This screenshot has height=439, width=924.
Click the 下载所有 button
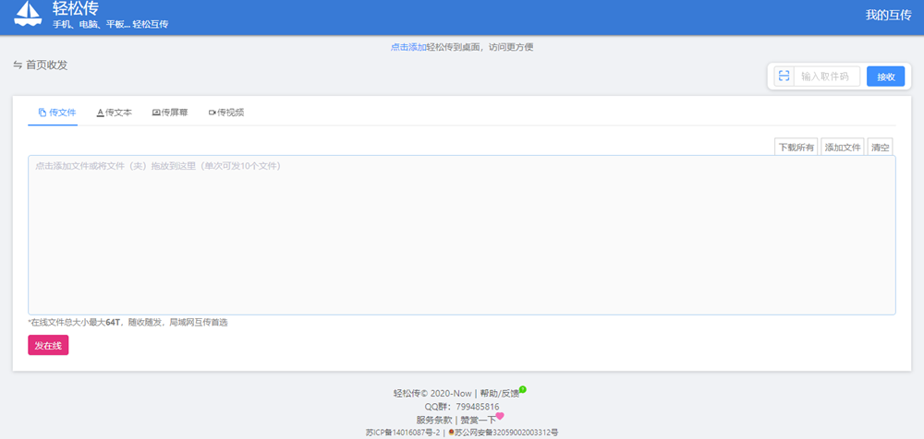[x=796, y=148]
